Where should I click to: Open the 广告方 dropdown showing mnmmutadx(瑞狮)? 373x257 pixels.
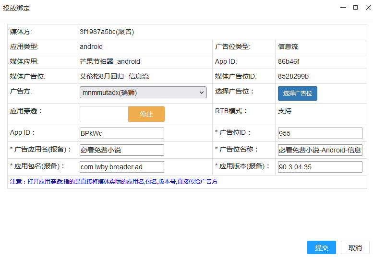click(143, 93)
